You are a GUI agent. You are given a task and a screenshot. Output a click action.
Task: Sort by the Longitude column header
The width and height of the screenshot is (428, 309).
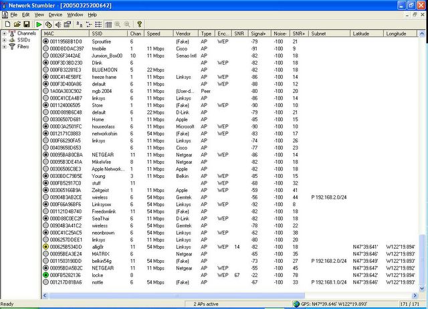point(400,33)
